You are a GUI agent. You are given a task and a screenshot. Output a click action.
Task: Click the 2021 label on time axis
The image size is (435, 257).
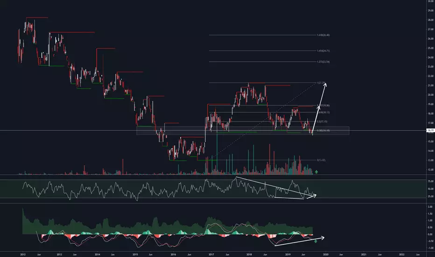tap(364, 255)
